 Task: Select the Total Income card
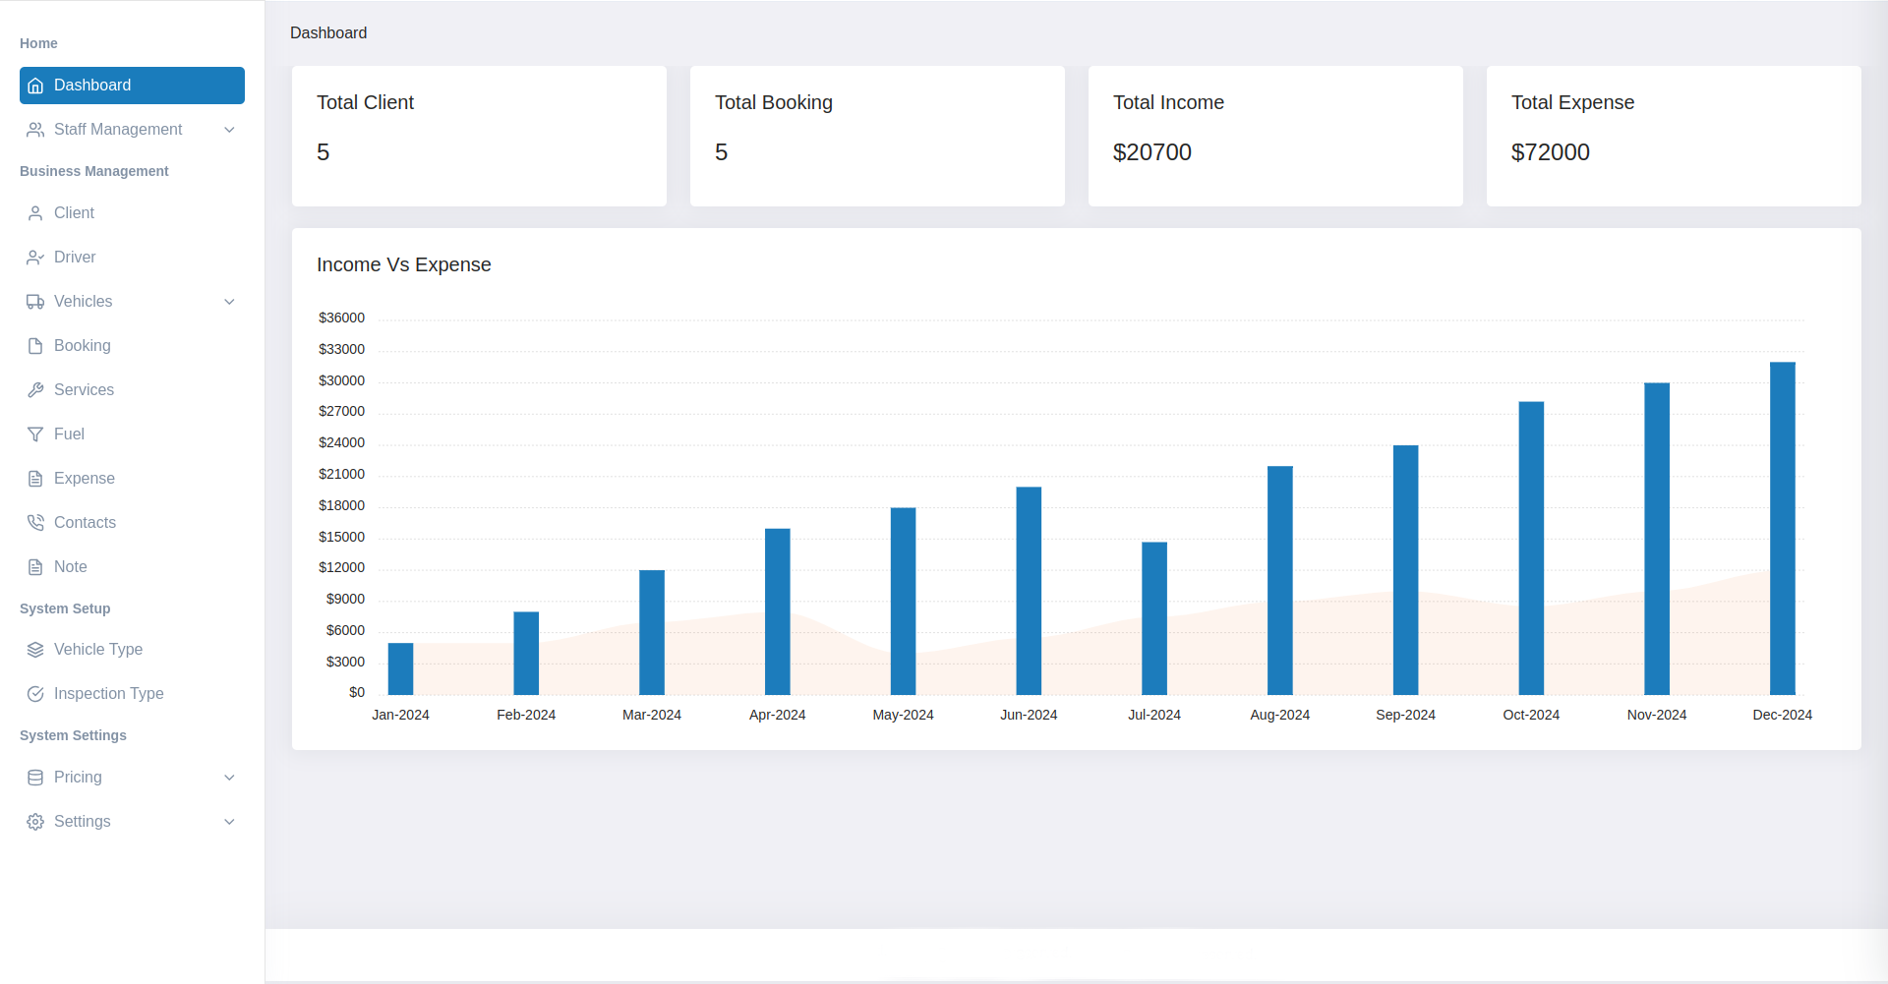point(1274,136)
